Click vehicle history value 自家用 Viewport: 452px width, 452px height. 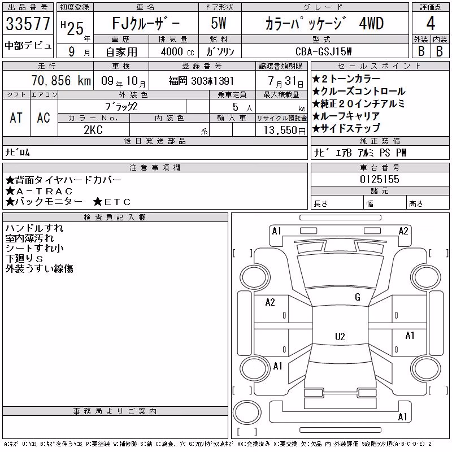(x=121, y=52)
